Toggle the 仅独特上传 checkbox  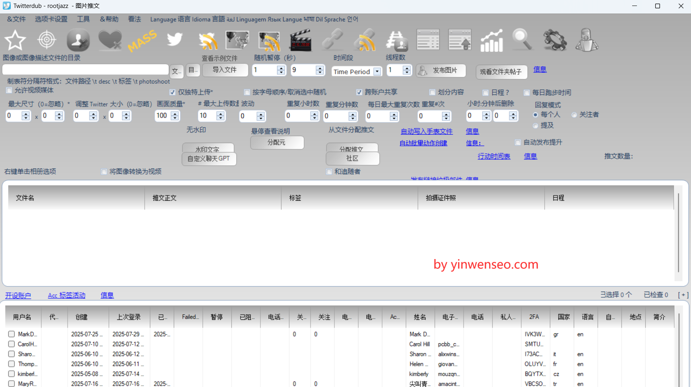[173, 92]
